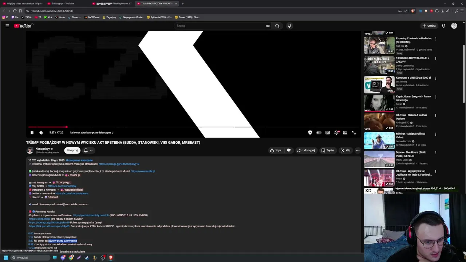Open 'Exposing Criminals in Berlin' video options
Screen dimensions: 466x262
(x=435, y=39)
